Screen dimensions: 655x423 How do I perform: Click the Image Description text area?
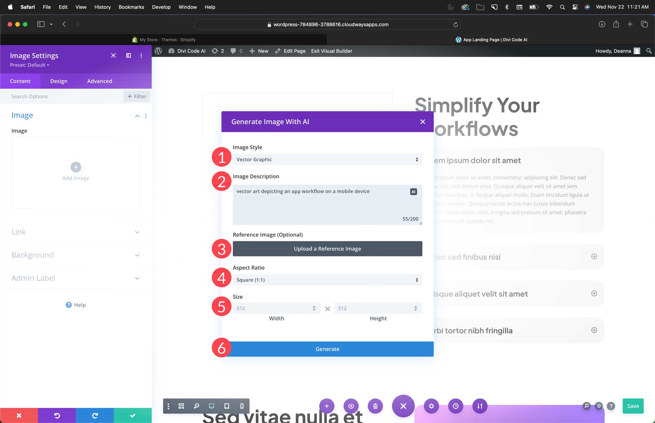[327, 205]
